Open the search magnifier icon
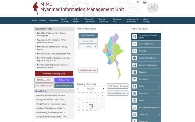 [x=138, y=2]
